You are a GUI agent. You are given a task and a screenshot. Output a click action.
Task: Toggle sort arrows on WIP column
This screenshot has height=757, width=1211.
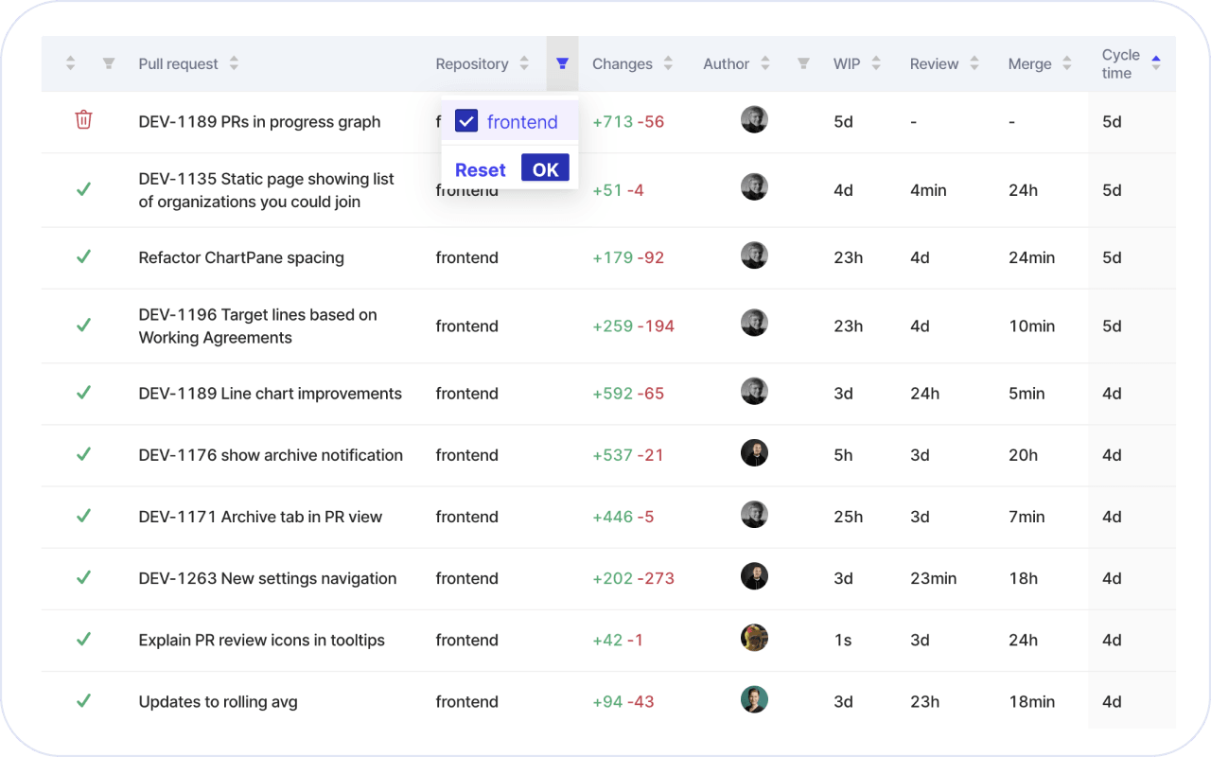coord(876,63)
